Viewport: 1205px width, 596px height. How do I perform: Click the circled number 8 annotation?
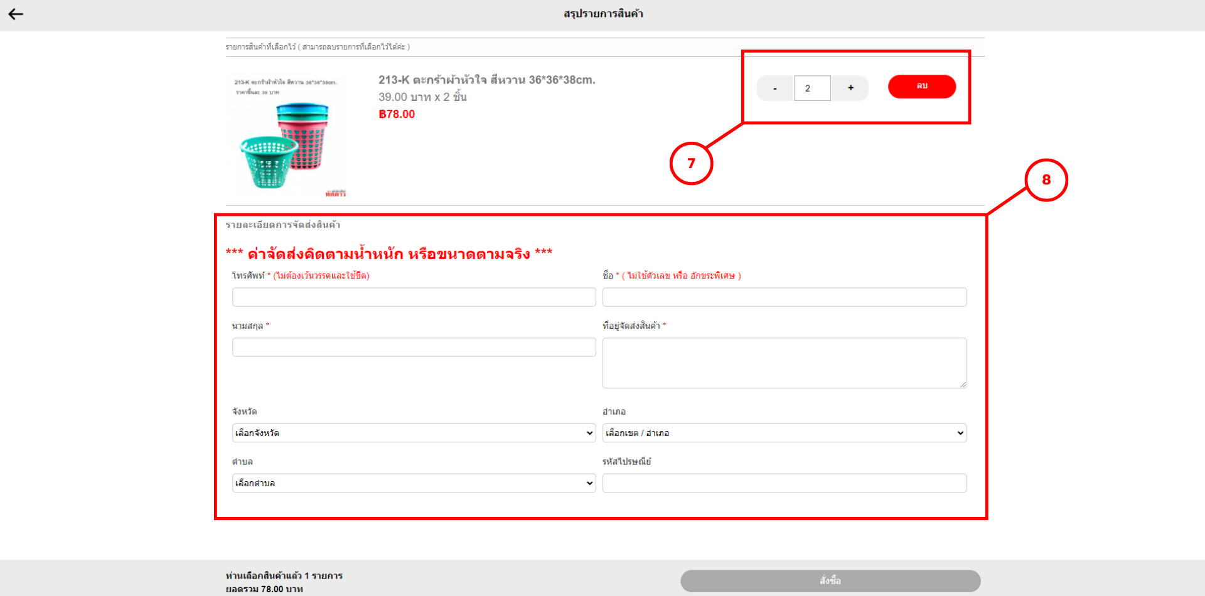click(x=1046, y=180)
